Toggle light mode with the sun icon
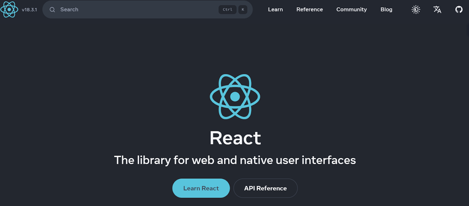This screenshot has height=206, width=469. [416, 10]
